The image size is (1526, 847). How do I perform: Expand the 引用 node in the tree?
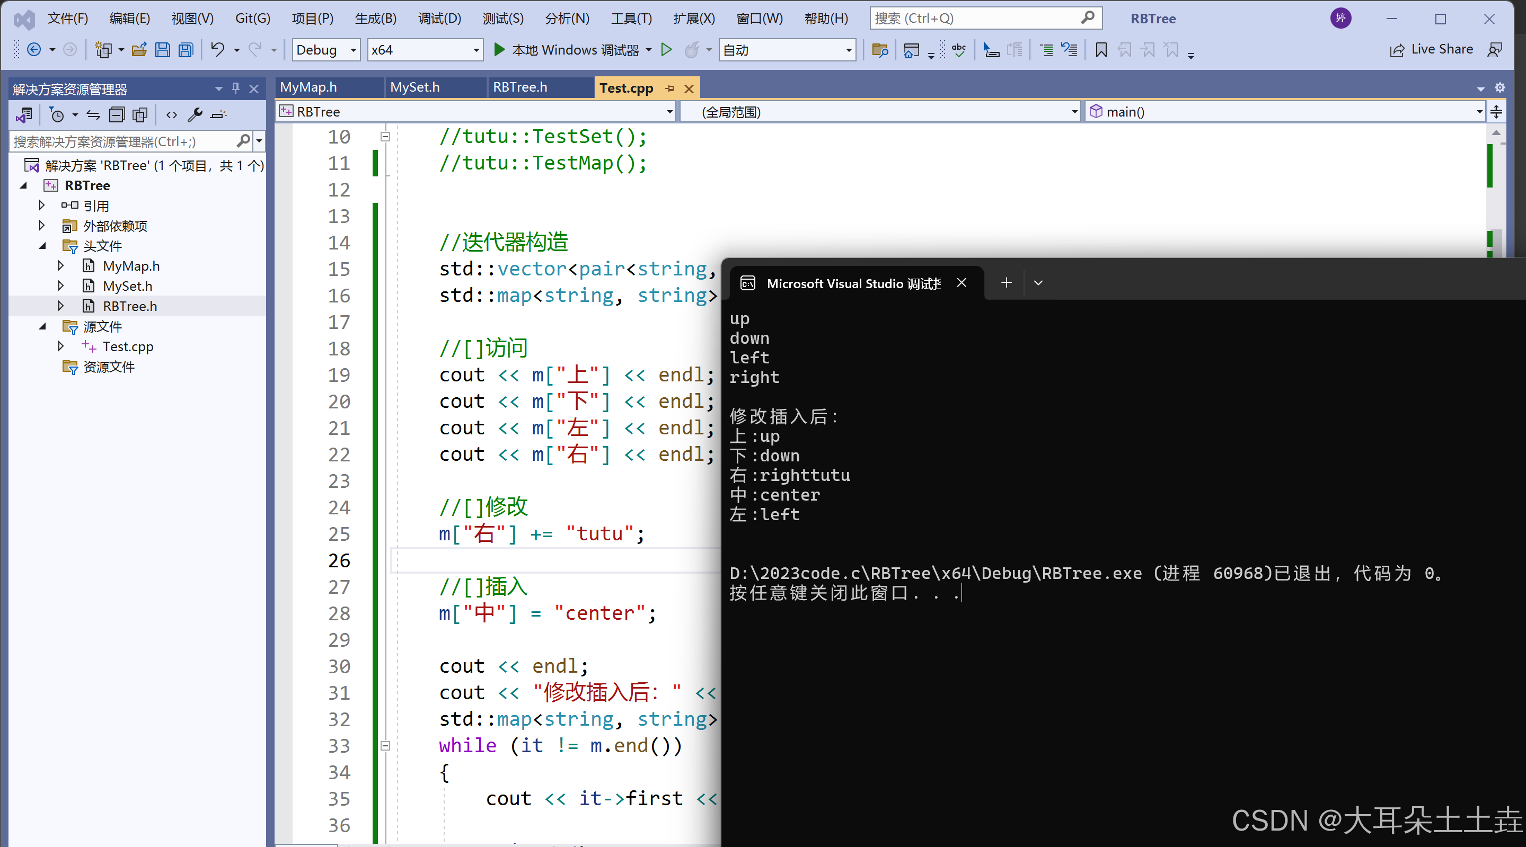41,206
